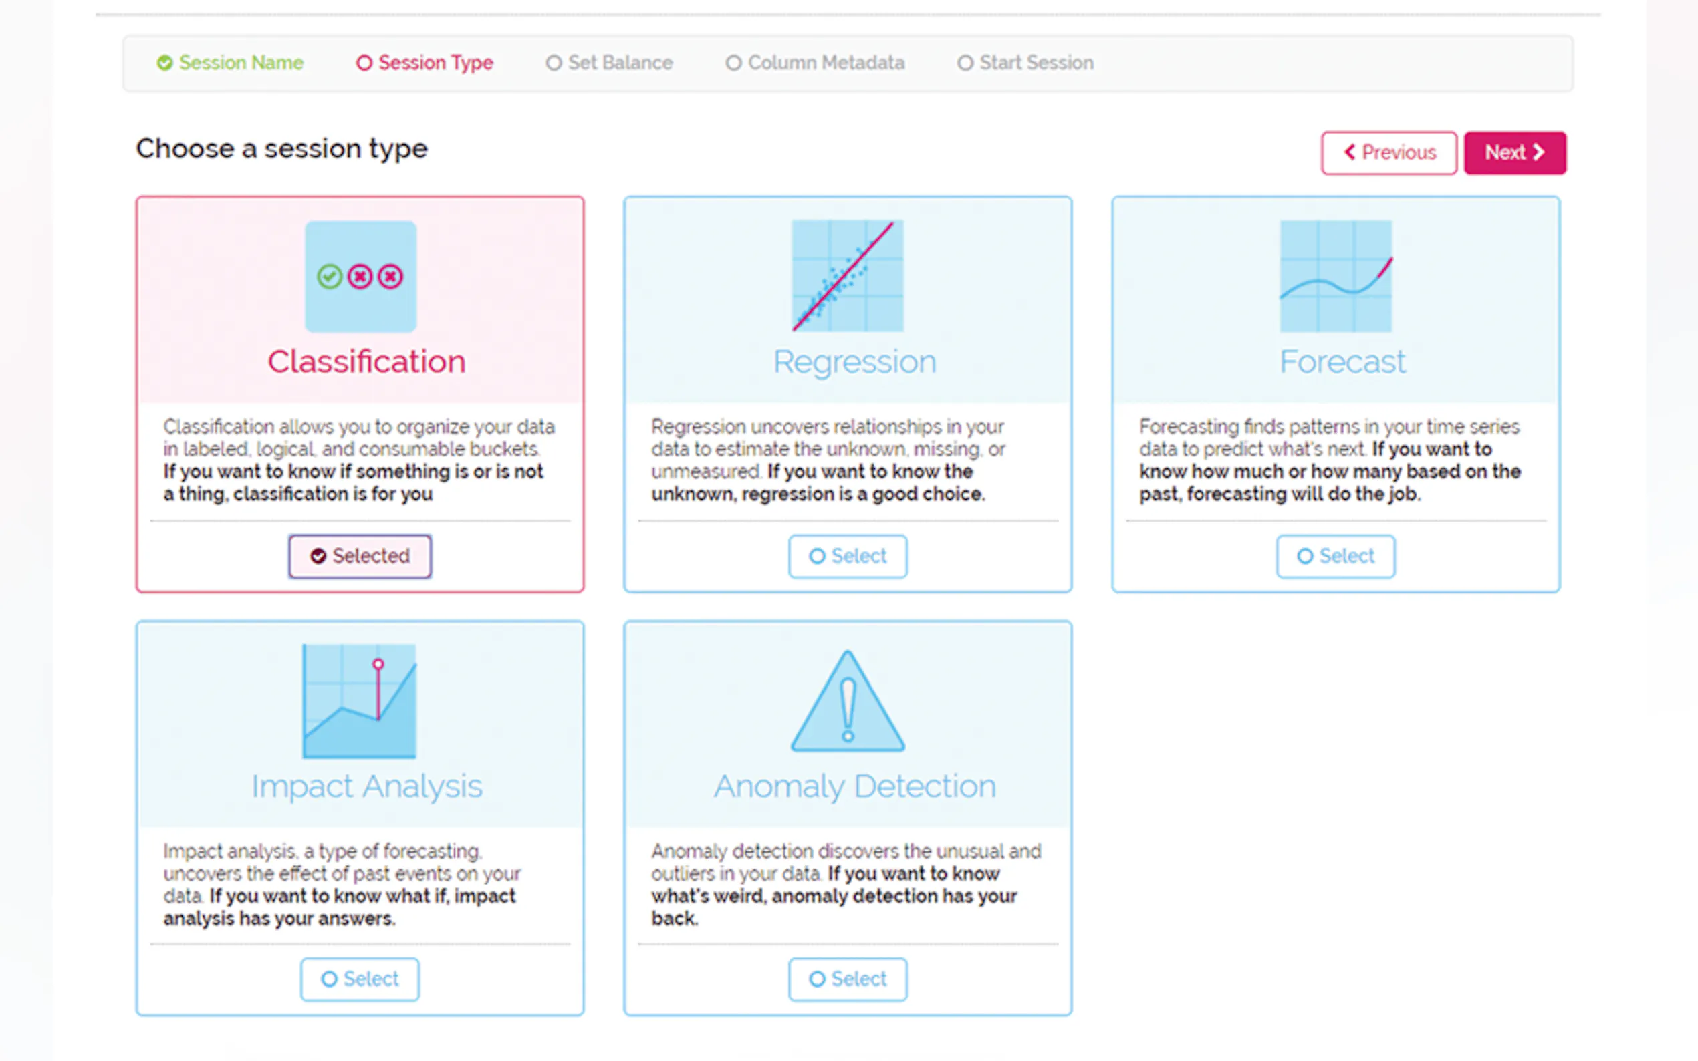
Task: Select the Impact Analysis session type
Action: [360, 979]
